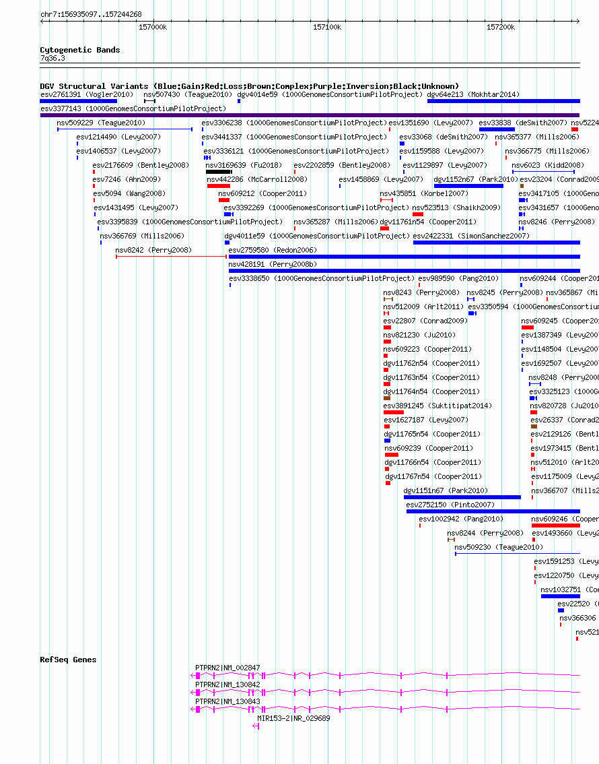Click nsv609212 (Cooper2011) label

tap(262, 193)
